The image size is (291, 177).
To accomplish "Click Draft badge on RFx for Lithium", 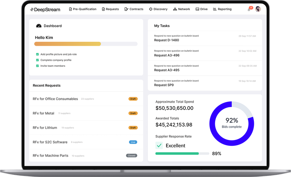I will (x=133, y=128).
